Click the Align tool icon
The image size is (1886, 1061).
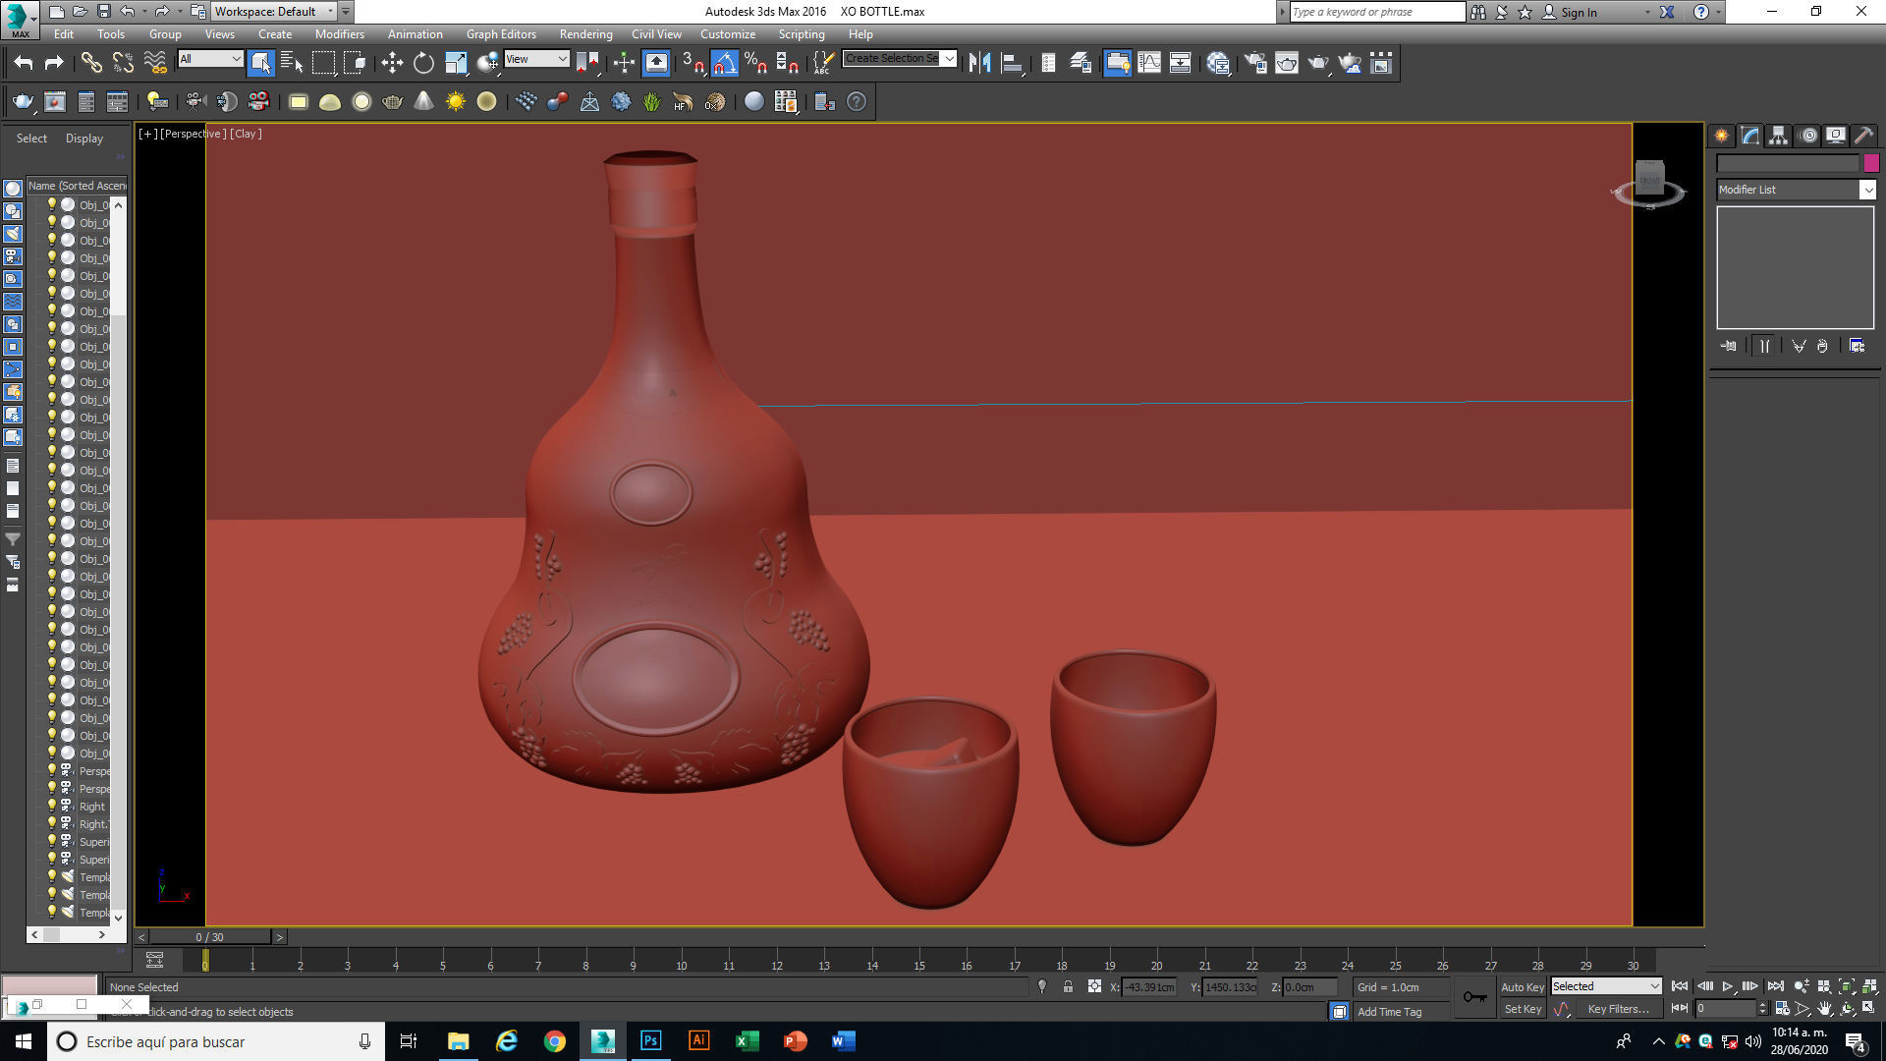tap(1012, 63)
